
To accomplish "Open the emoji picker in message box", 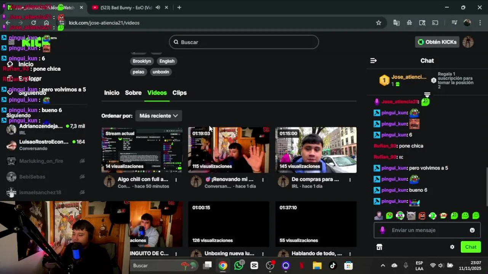I will [x=472, y=230].
